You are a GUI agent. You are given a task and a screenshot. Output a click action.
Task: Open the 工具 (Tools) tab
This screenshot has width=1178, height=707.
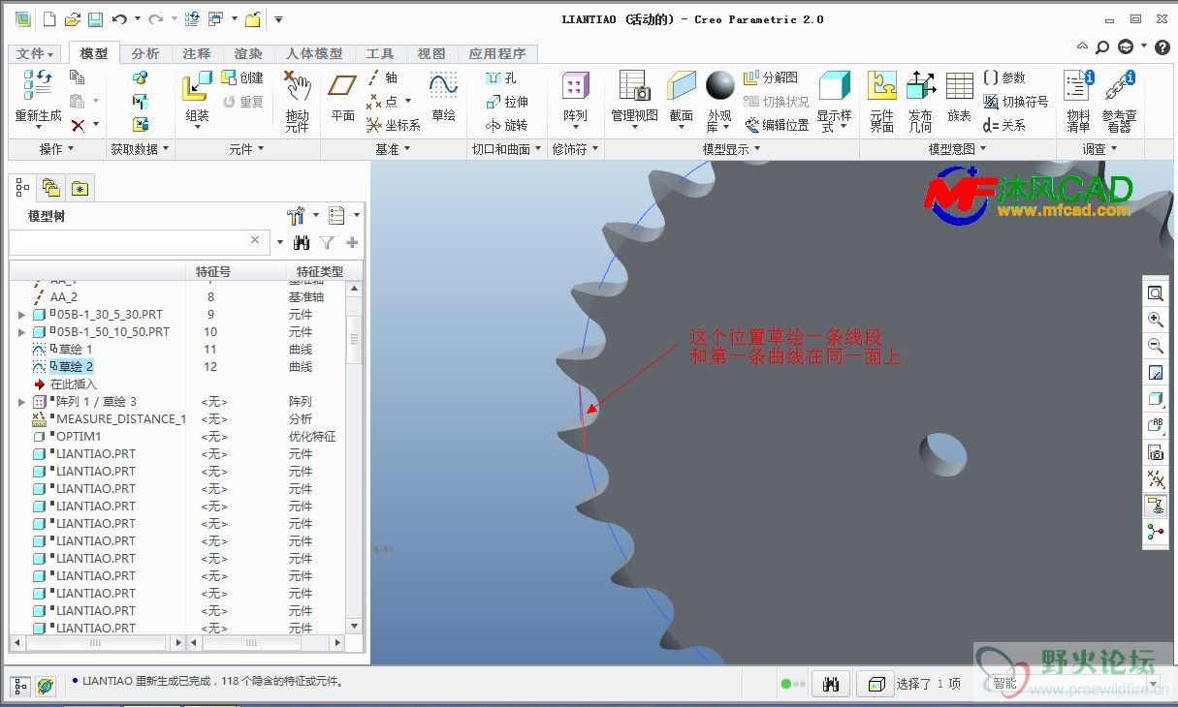pos(380,54)
